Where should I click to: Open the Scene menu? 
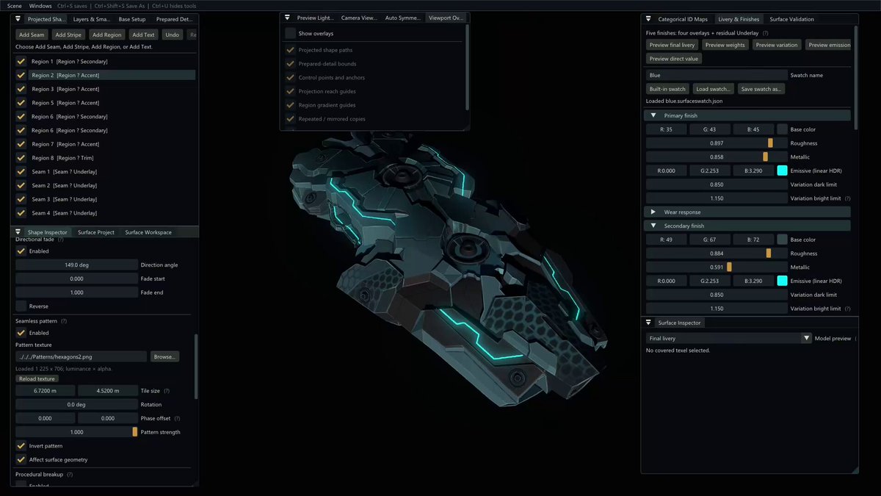(15, 6)
